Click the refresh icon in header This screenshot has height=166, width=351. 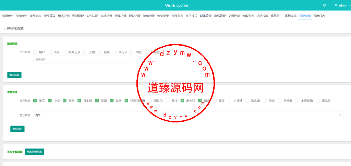click(x=324, y=5)
